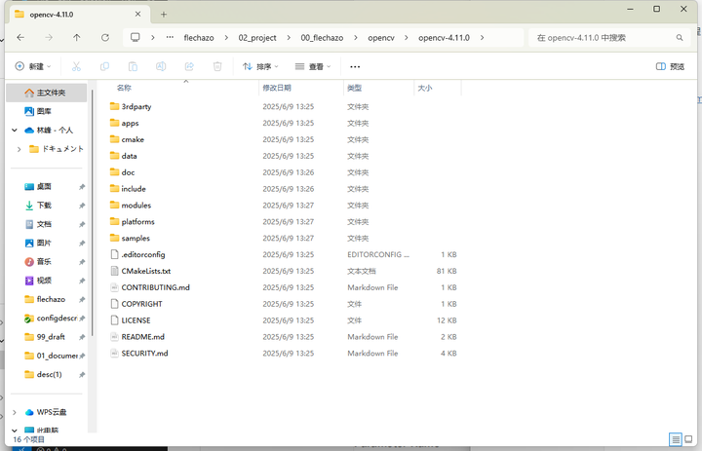Click the navigation pane vertical scrollbar
702x451 pixels.
pos(93,212)
